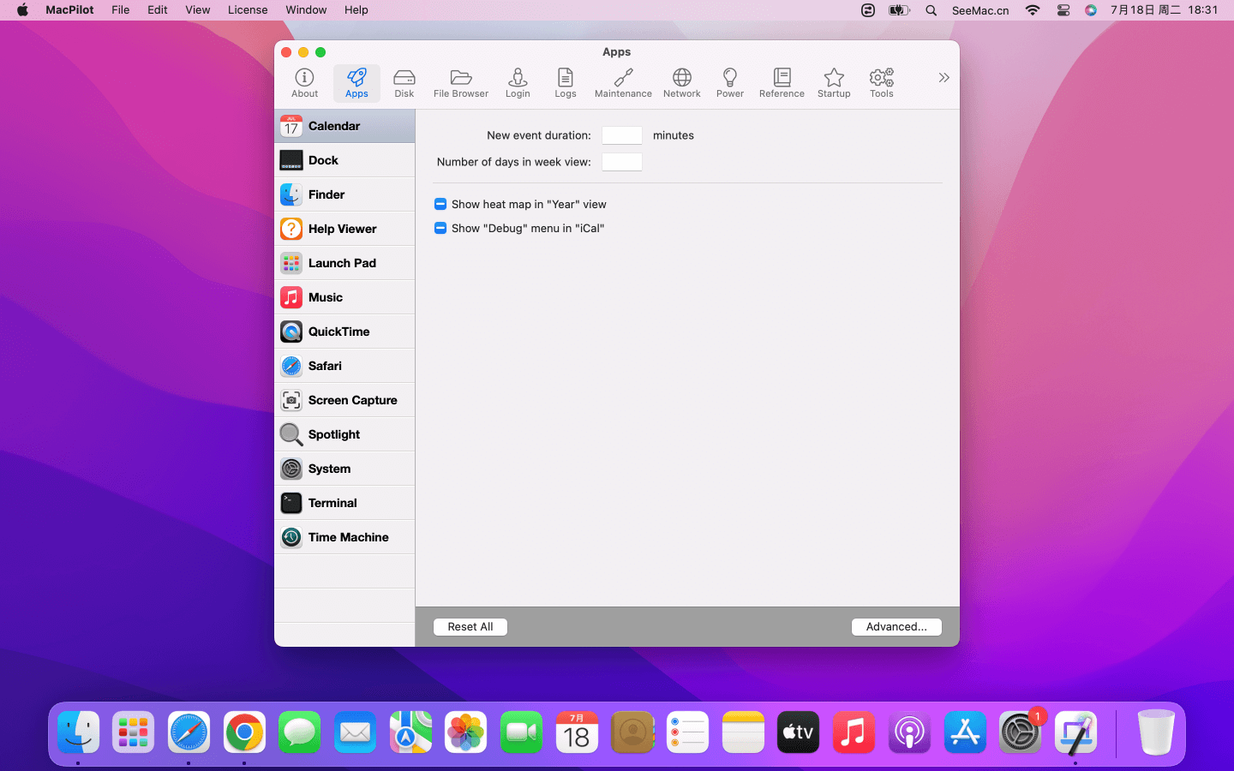Image resolution: width=1234 pixels, height=771 pixels.
Task: Open the License menu
Action: tap(248, 10)
